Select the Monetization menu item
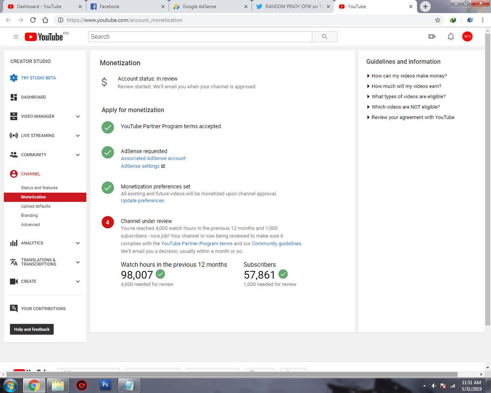The width and height of the screenshot is (491, 393). coord(45,197)
